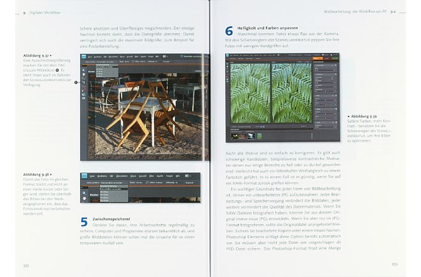Collapse the lighting section in the fern screenshot
421x277 pixels.
coord(315,74)
